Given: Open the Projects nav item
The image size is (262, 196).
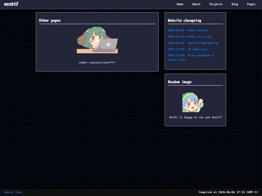Looking at the screenshot, I should coord(216,4).
